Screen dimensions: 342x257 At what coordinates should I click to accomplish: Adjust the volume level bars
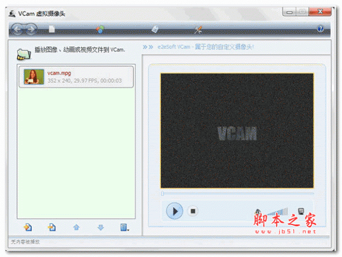[x=278, y=212]
